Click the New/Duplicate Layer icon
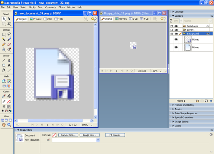Viewport: 214px width, 154px height. [x=197, y=101]
